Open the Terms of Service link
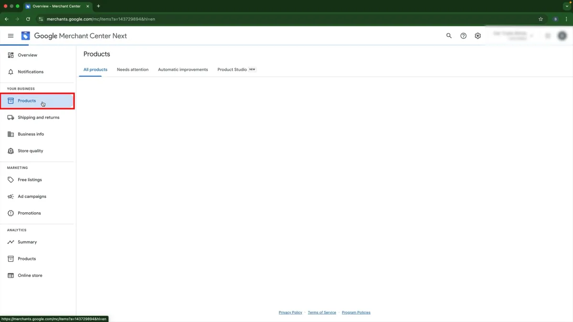This screenshot has height=322, width=573. (x=322, y=312)
